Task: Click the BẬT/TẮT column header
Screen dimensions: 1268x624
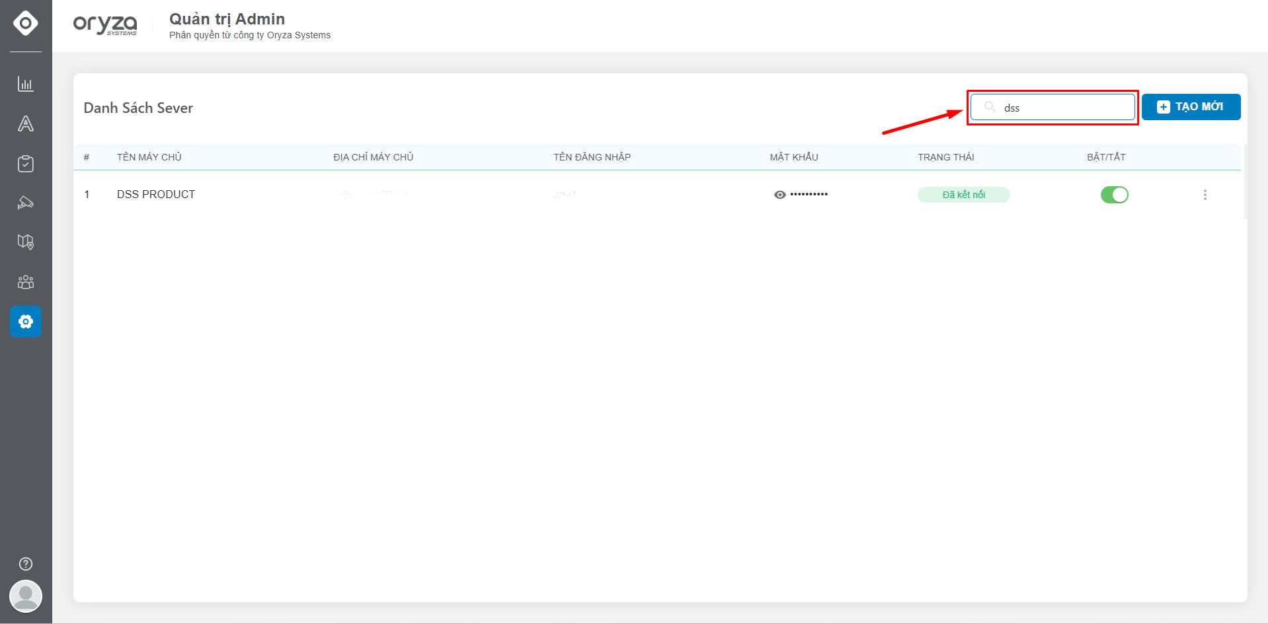Action: pos(1106,157)
